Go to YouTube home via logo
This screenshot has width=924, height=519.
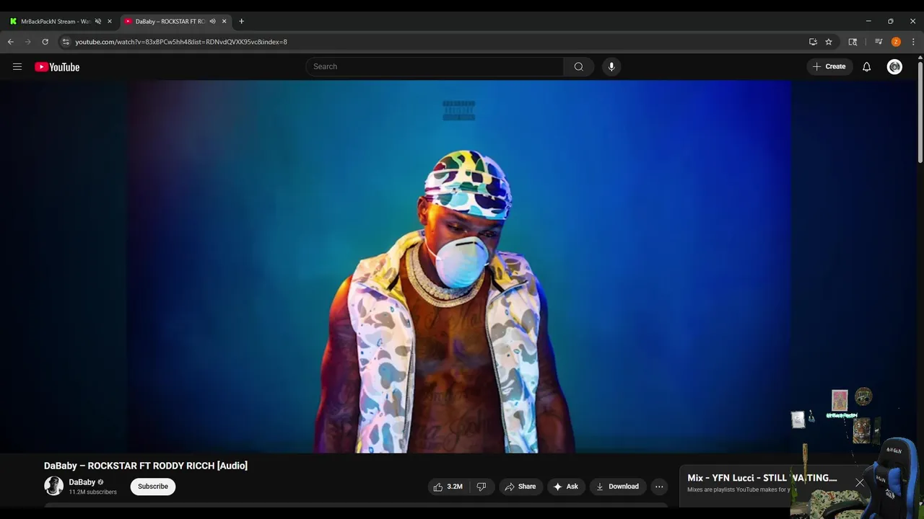point(57,67)
